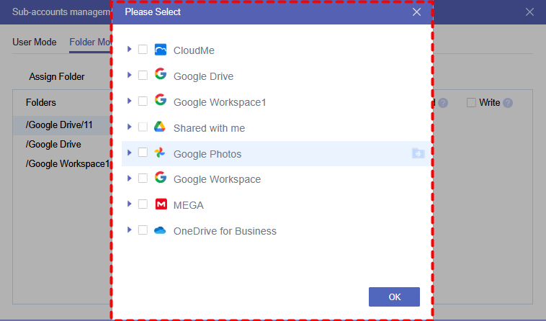
Task: Expand the OneDrive for Business node
Action: coord(130,230)
